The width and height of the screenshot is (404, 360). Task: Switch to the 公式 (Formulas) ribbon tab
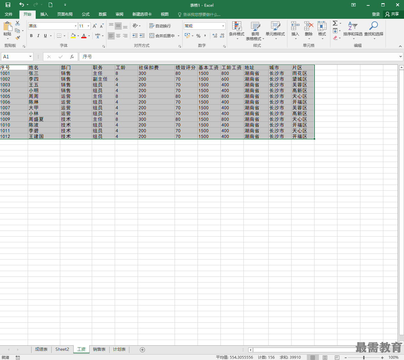point(86,14)
